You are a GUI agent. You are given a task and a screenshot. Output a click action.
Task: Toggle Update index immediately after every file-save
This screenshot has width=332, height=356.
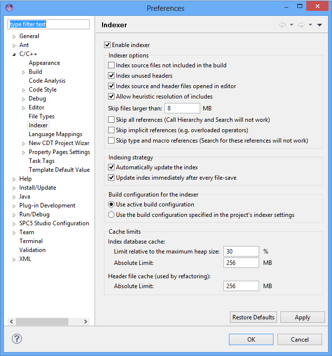(x=111, y=178)
